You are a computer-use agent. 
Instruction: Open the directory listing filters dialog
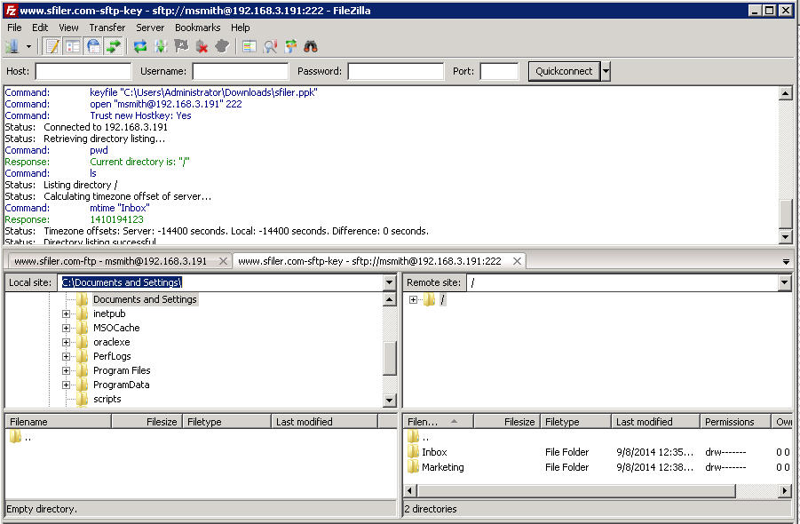tap(249, 47)
